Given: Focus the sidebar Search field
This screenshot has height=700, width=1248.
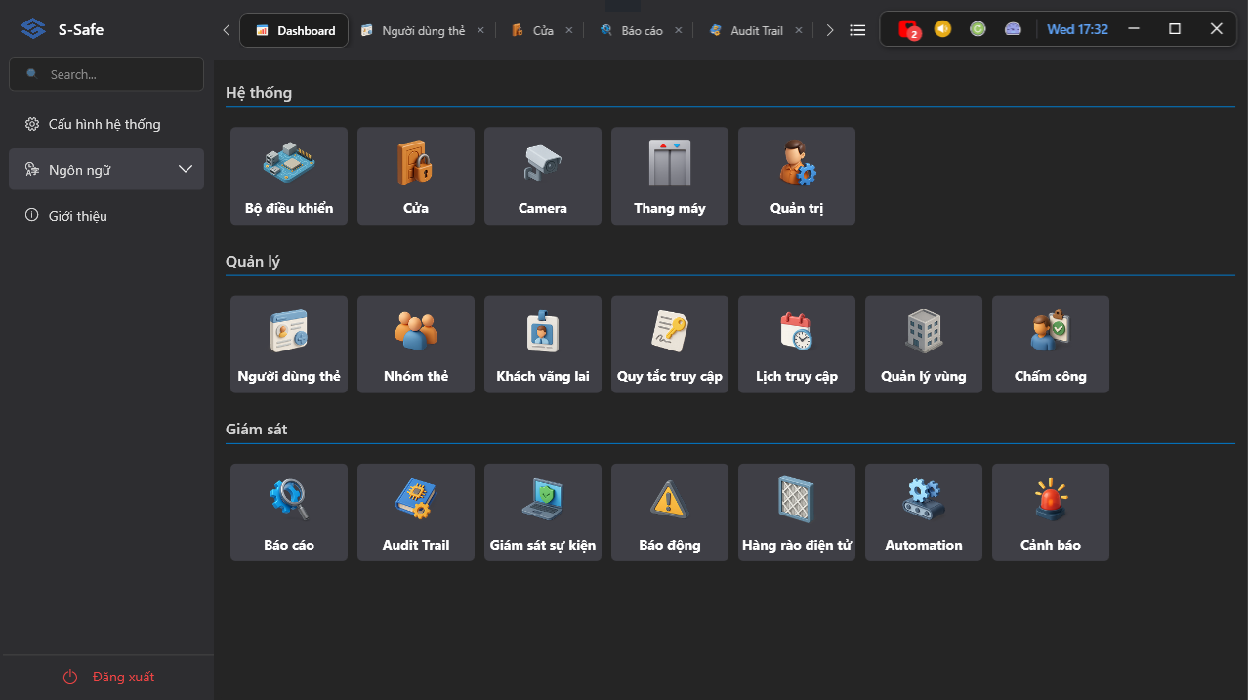Looking at the screenshot, I should 106,74.
